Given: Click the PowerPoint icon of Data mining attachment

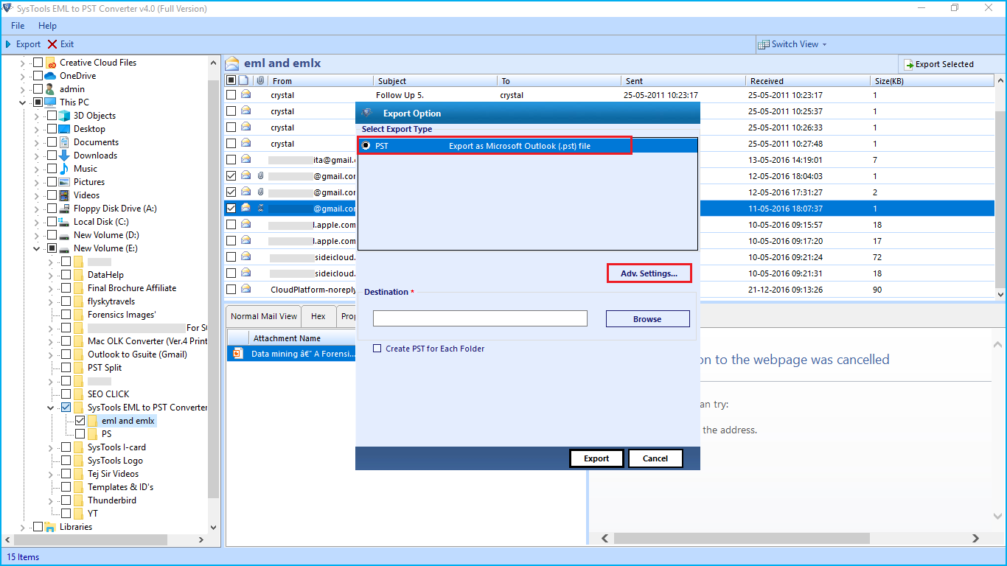Looking at the screenshot, I should point(237,354).
